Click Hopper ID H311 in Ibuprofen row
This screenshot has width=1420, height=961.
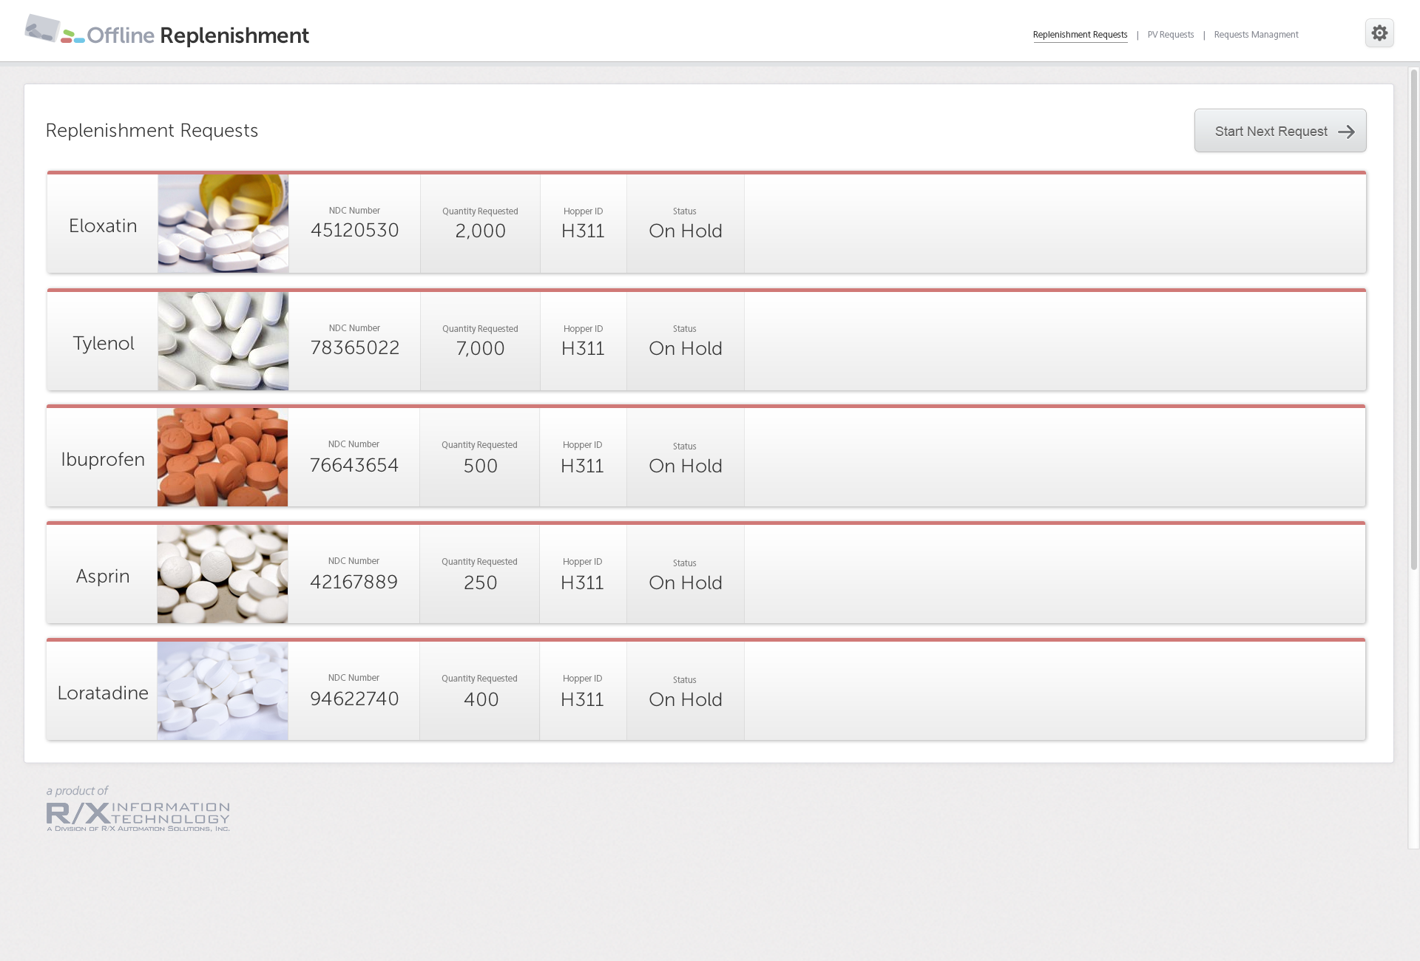click(583, 466)
